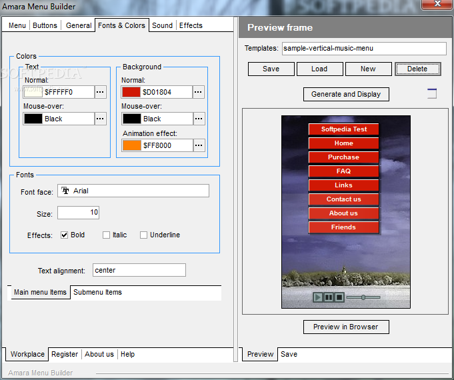
Task: Open the General tab
Action: coord(79,25)
